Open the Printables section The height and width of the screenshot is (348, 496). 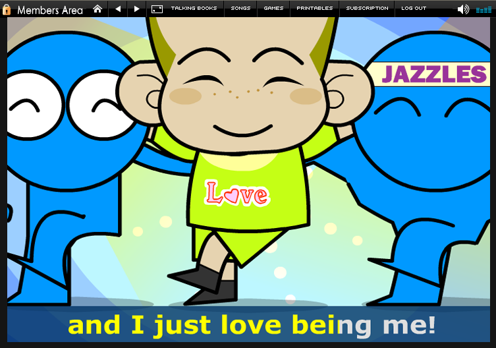tap(315, 8)
